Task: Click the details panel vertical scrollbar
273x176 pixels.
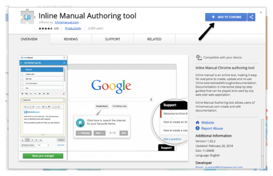Action: 262,143
